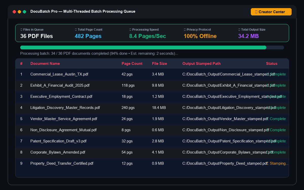304x190 pixels.
Task: Click the # column header
Action: point(21,64)
